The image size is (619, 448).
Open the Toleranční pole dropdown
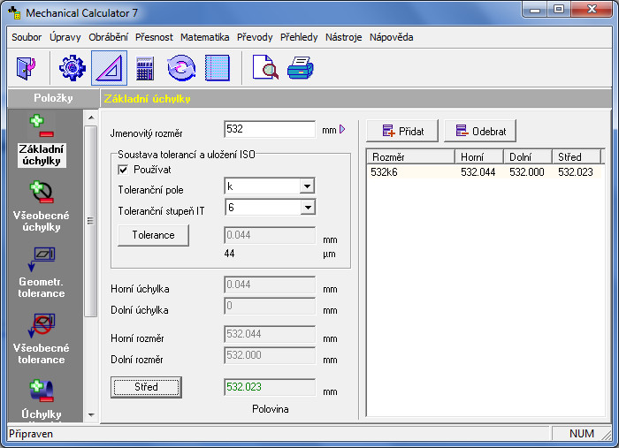point(307,186)
